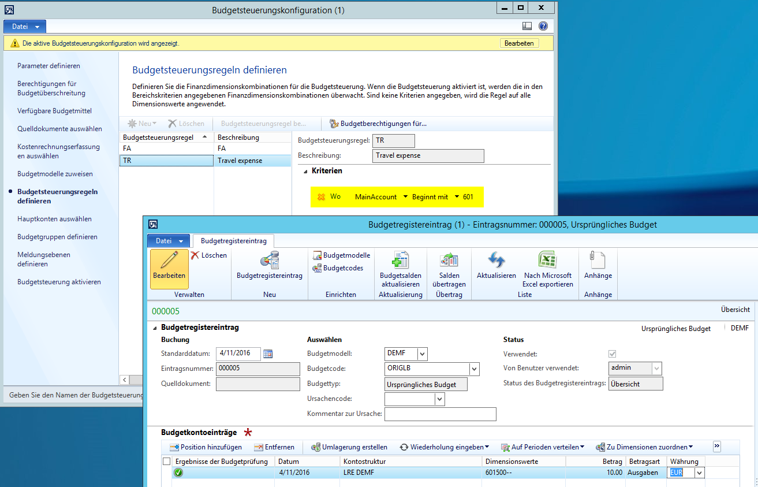Click the Budgetregistereintrag new entry icon
The width and height of the screenshot is (758, 487).
(269, 260)
